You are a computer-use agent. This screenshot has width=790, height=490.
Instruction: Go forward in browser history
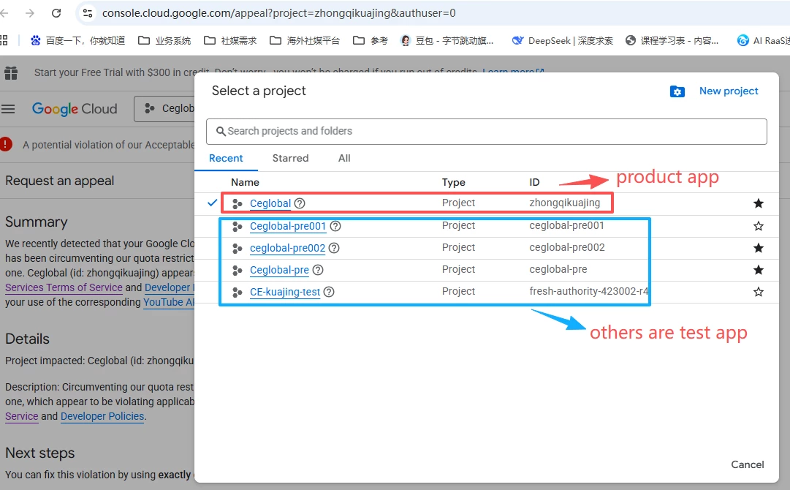pos(30,13)
